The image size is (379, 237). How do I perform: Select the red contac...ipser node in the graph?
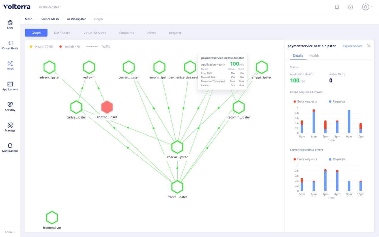[107, 107]
